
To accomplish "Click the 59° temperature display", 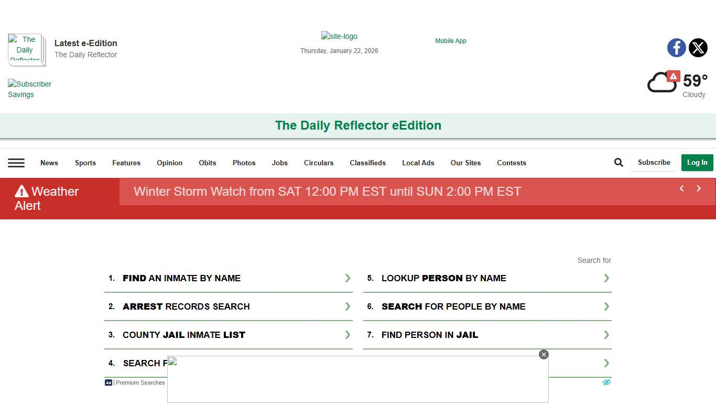I will pyautogui.click(x=693, y=80).
